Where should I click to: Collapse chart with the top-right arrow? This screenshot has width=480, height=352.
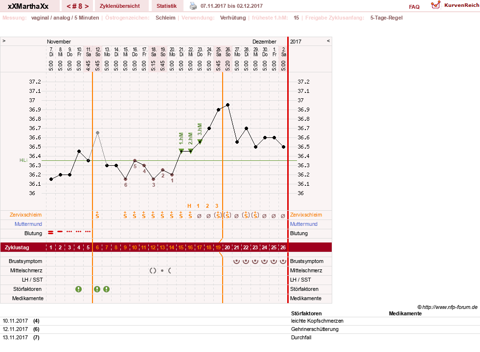point(328,41)
